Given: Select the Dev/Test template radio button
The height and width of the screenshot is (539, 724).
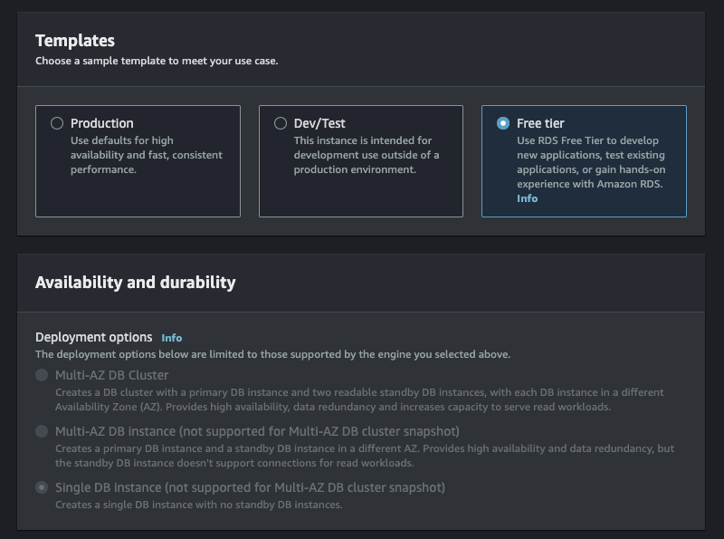Looking at the screenshot, I should click(x=281, y=123).
